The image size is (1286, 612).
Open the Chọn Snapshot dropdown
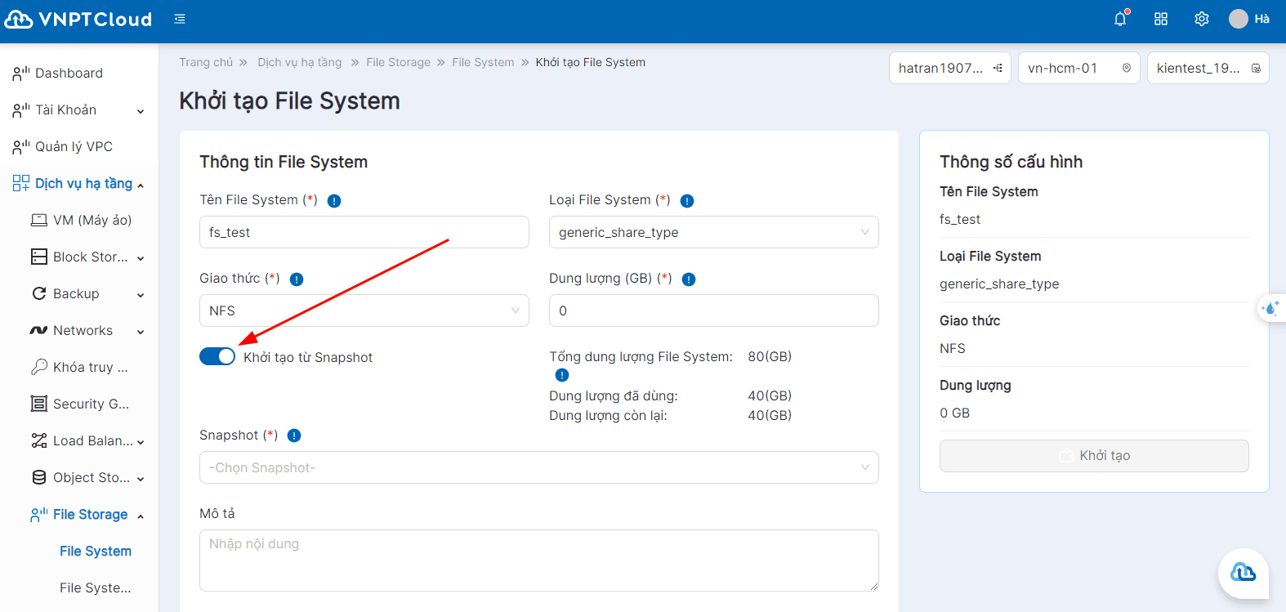(x=539, y=467)
